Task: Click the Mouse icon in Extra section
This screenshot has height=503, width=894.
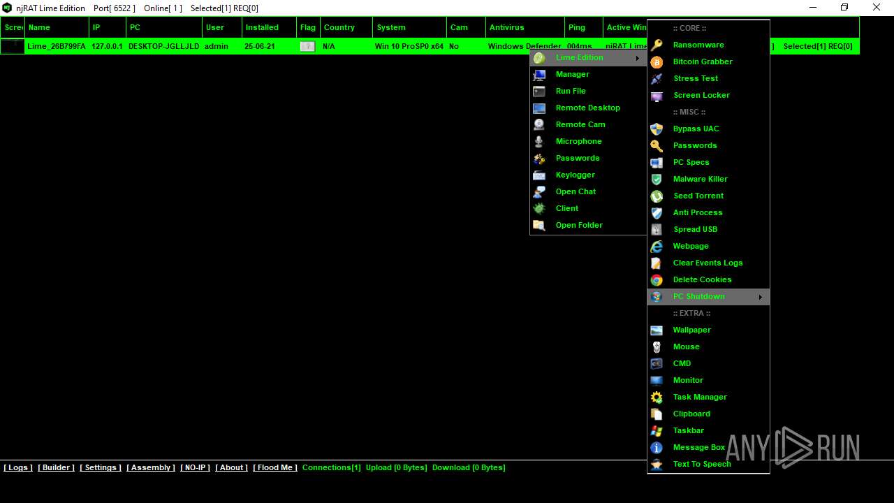Action: click(657, 347)
